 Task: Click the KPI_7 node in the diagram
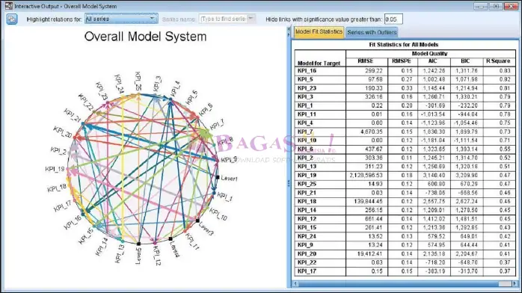(206, 134)
